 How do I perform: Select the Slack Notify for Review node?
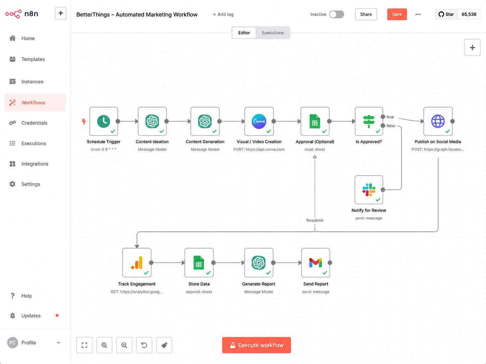pyautogui.click(x=369, y=190)
